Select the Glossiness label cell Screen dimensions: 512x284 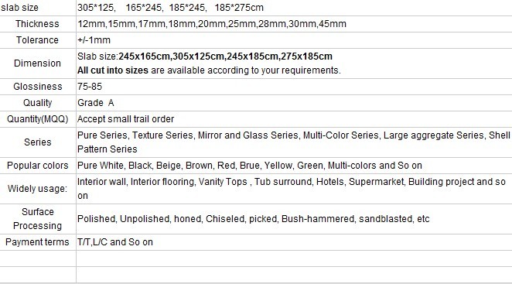point(38,87)
